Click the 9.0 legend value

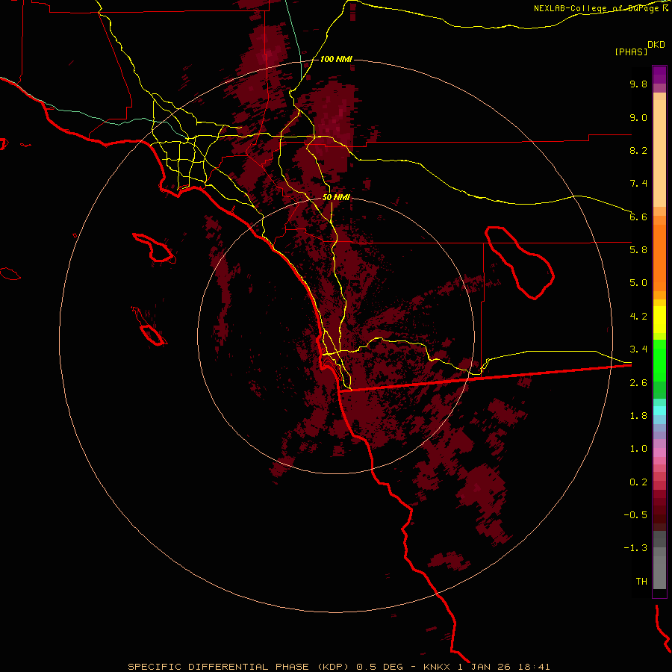coord(638,117)
